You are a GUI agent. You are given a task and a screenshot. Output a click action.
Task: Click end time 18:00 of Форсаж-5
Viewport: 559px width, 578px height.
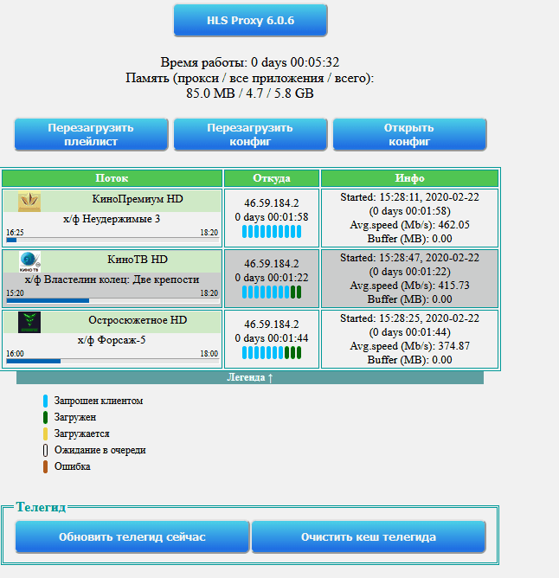tap(209, 354)
